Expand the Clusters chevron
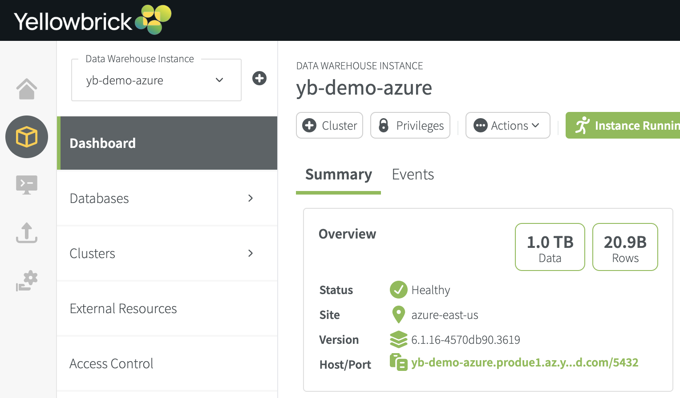 coord(251,253)
